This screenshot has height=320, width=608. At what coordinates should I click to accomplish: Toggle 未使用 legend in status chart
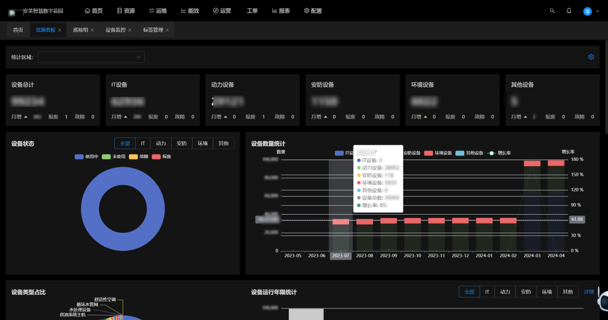114,157
